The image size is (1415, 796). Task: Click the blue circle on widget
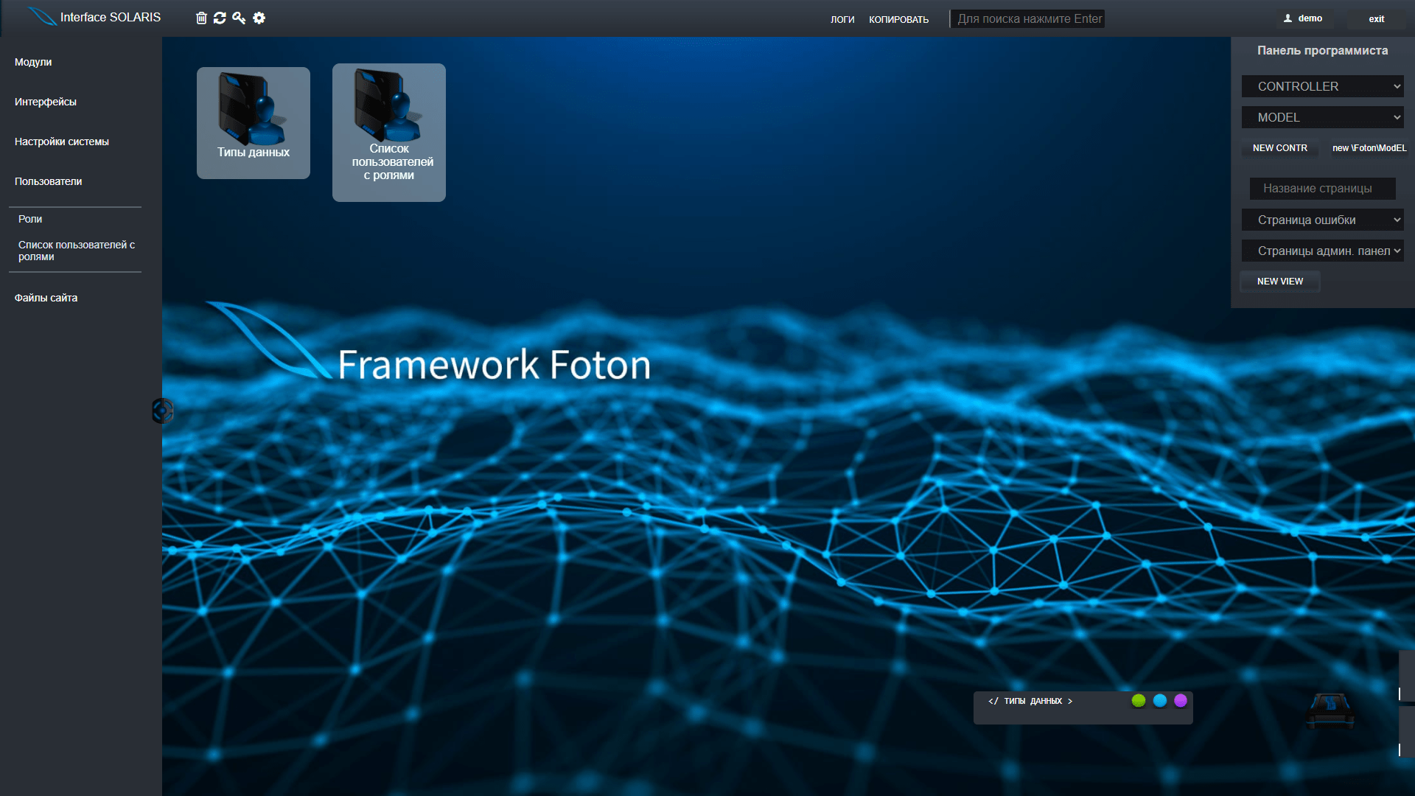[1160, 700]
